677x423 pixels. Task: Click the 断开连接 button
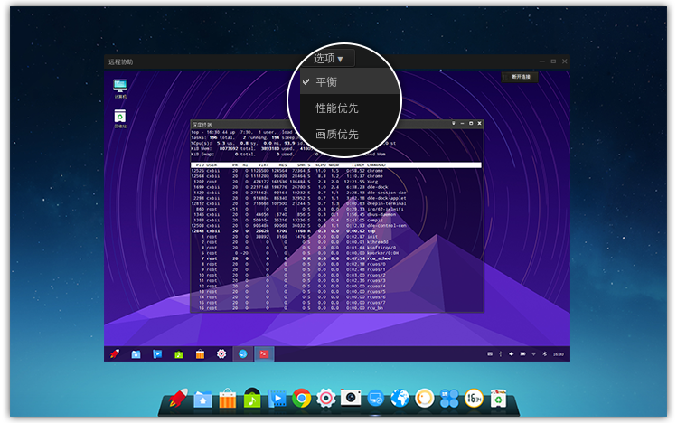[x=520, y=77]
